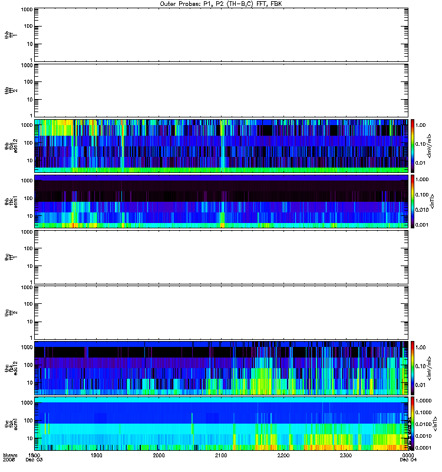Click the '2300' time axis label
The height and width of the screenshot is (472, 442).
click(346, 455)
